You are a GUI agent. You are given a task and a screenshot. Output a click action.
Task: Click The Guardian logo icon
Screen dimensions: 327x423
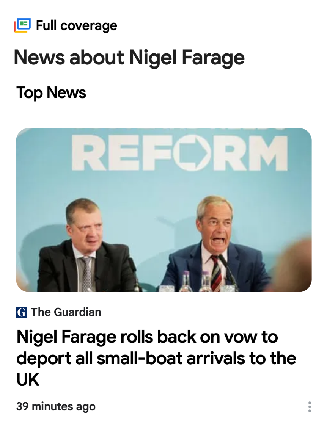tap(22, 312)
